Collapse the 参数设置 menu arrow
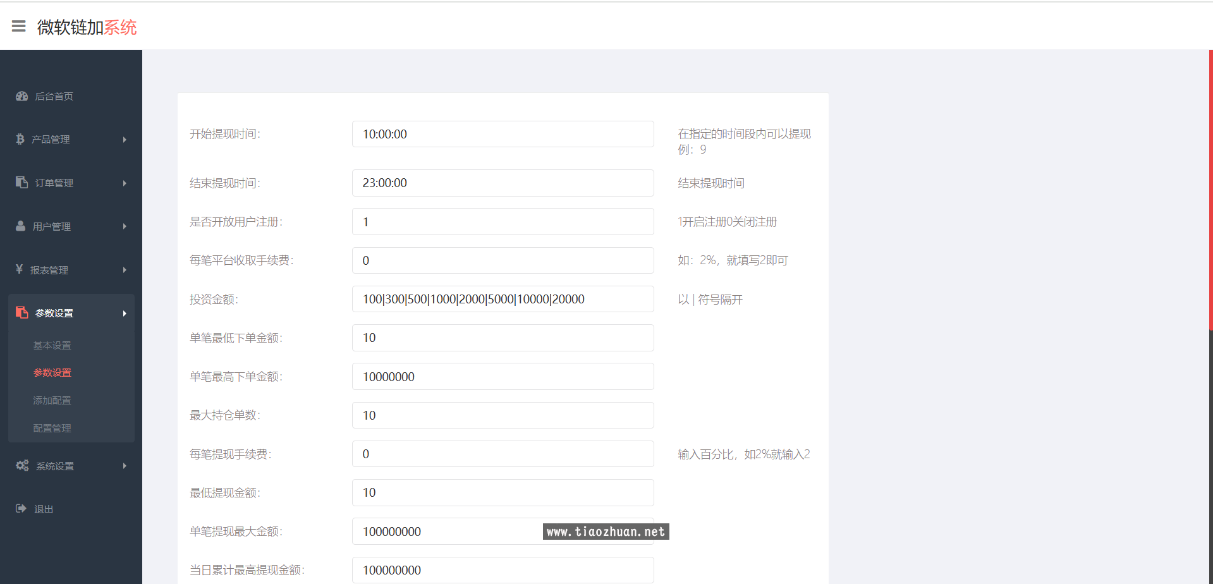This screenshot has width=1213, height=584. tap(125, 313)
